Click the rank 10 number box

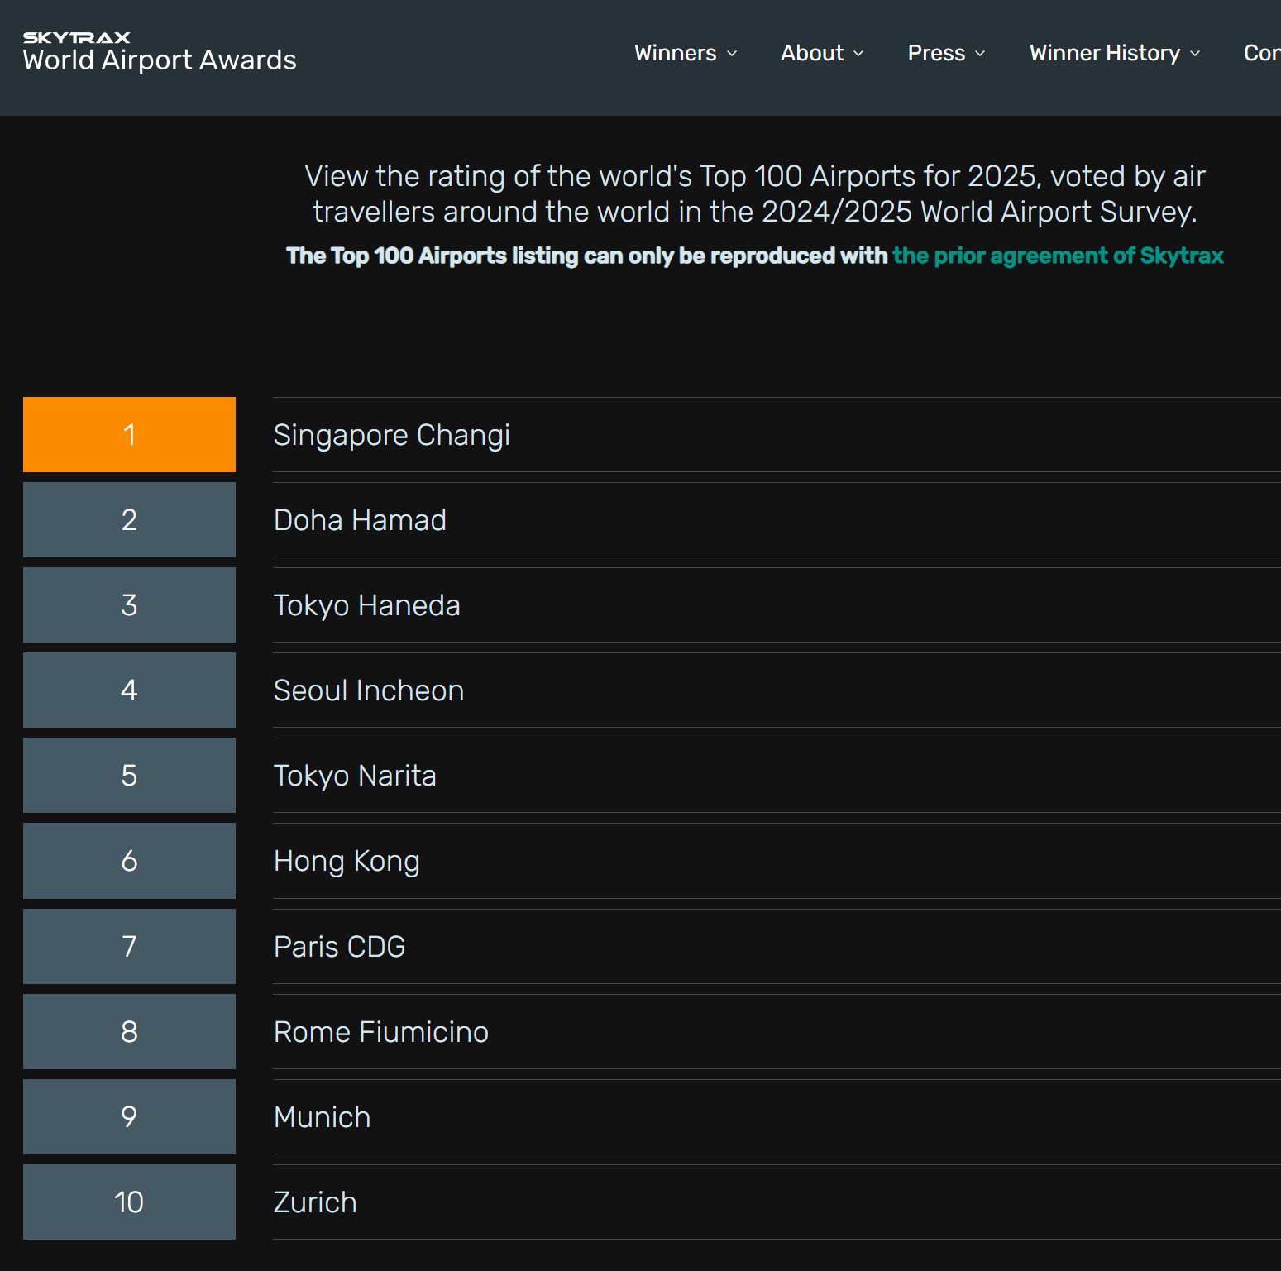point(129,1202)
